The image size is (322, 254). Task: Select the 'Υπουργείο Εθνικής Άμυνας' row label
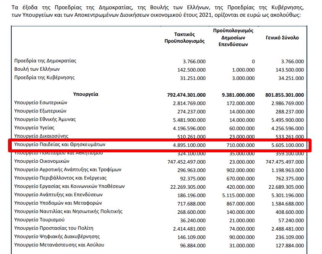45,120
